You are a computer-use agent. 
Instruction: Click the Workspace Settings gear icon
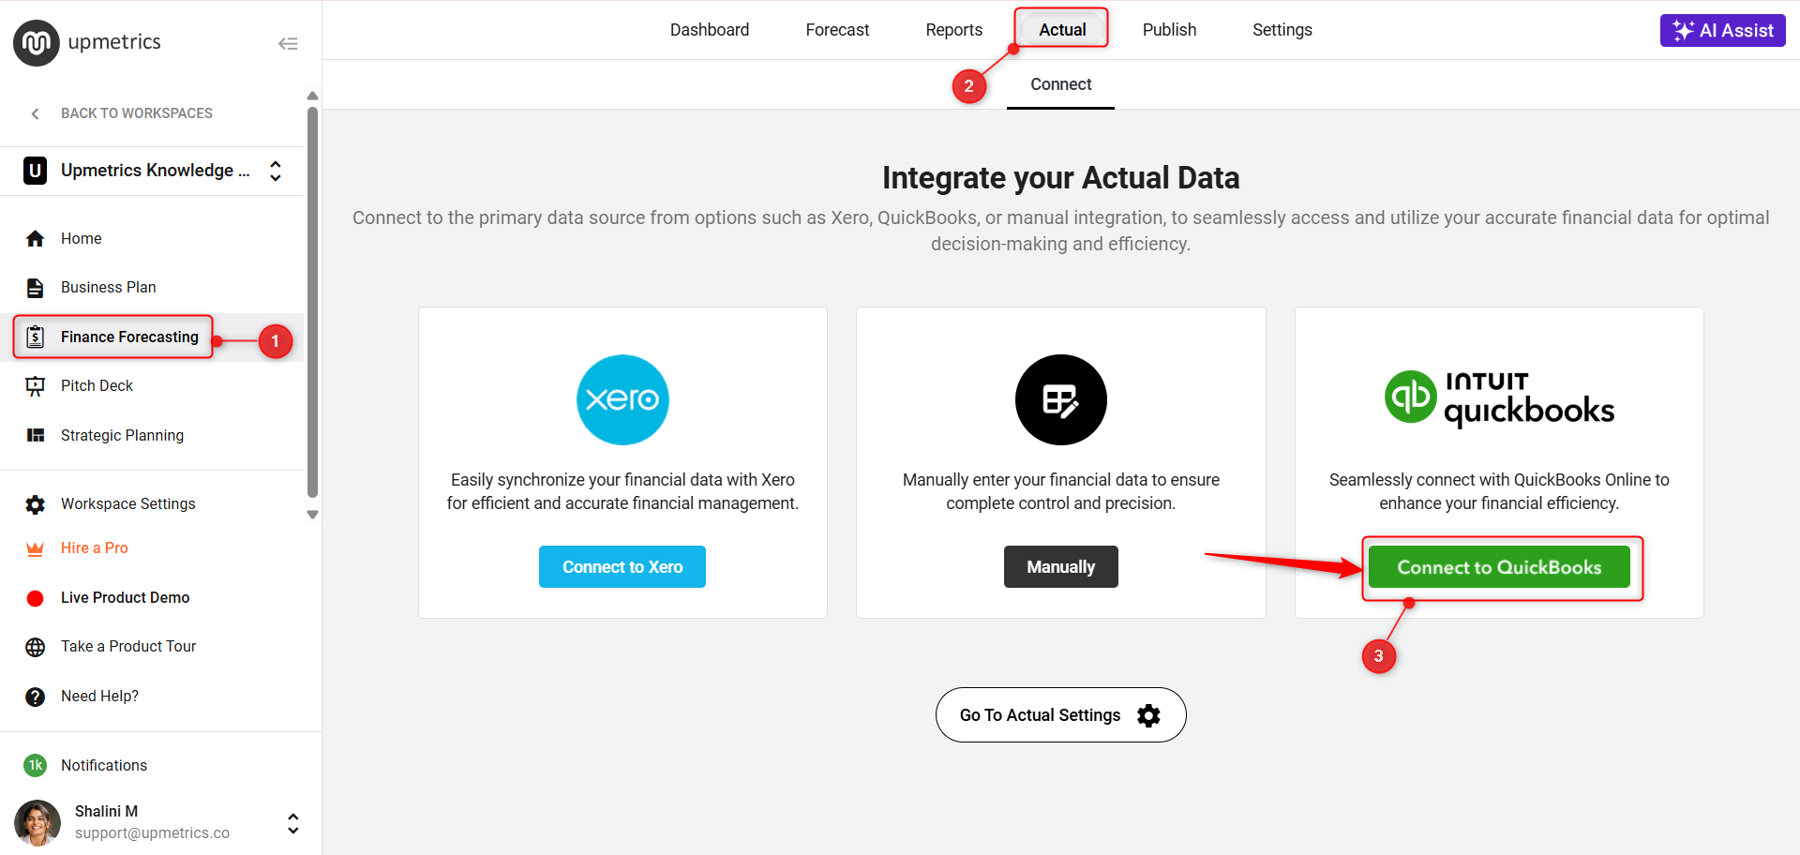[36, 504]
